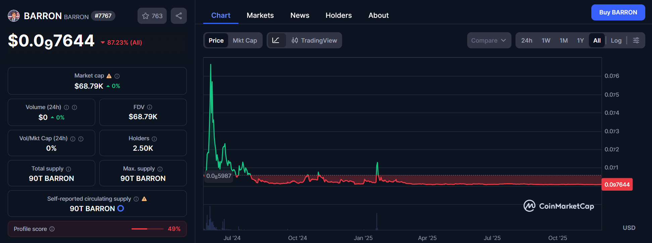Click the Total supply value 90T BARRON
The height and width of the screenshot is (243, 652).
[x=51, y=179]
